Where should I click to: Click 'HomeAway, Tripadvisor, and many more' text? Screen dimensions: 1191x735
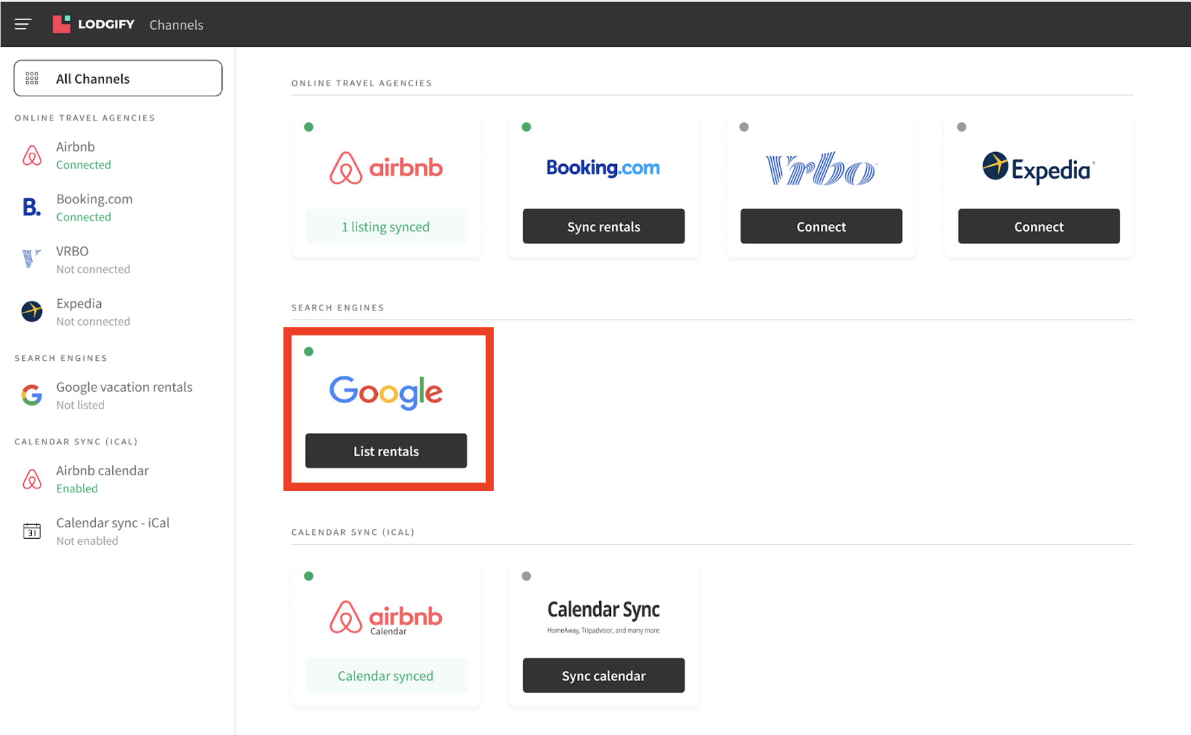(603, 630)
